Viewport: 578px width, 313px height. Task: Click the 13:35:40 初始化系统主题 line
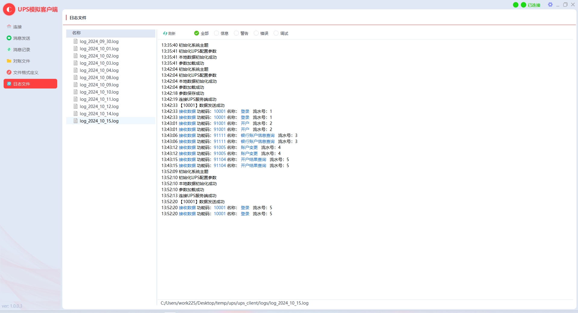pos(185,45)
